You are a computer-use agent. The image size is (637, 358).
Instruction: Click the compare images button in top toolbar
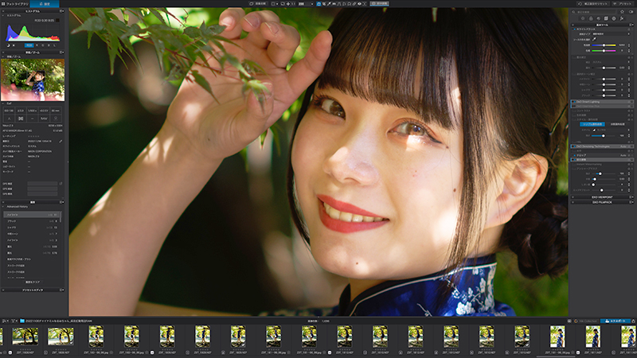coord(258,4)
